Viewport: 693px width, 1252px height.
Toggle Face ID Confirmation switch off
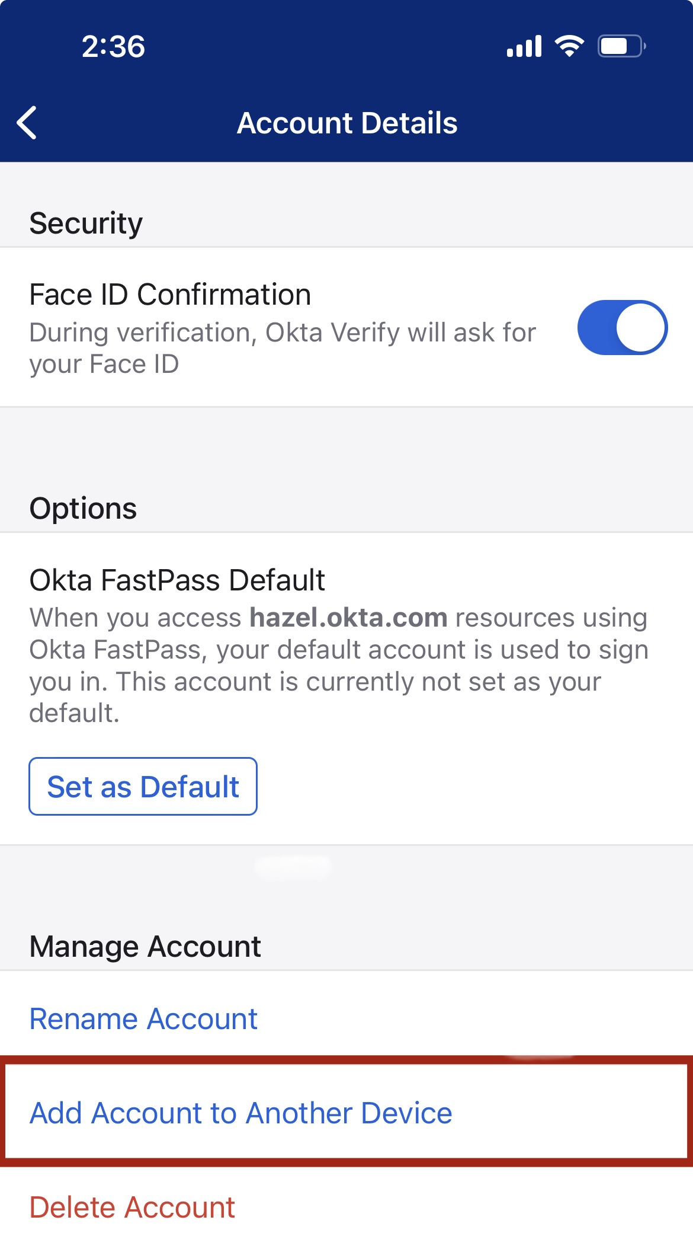tap(623, 327)
